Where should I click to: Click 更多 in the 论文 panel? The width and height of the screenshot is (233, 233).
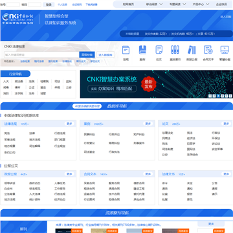[x=226, y=124]
